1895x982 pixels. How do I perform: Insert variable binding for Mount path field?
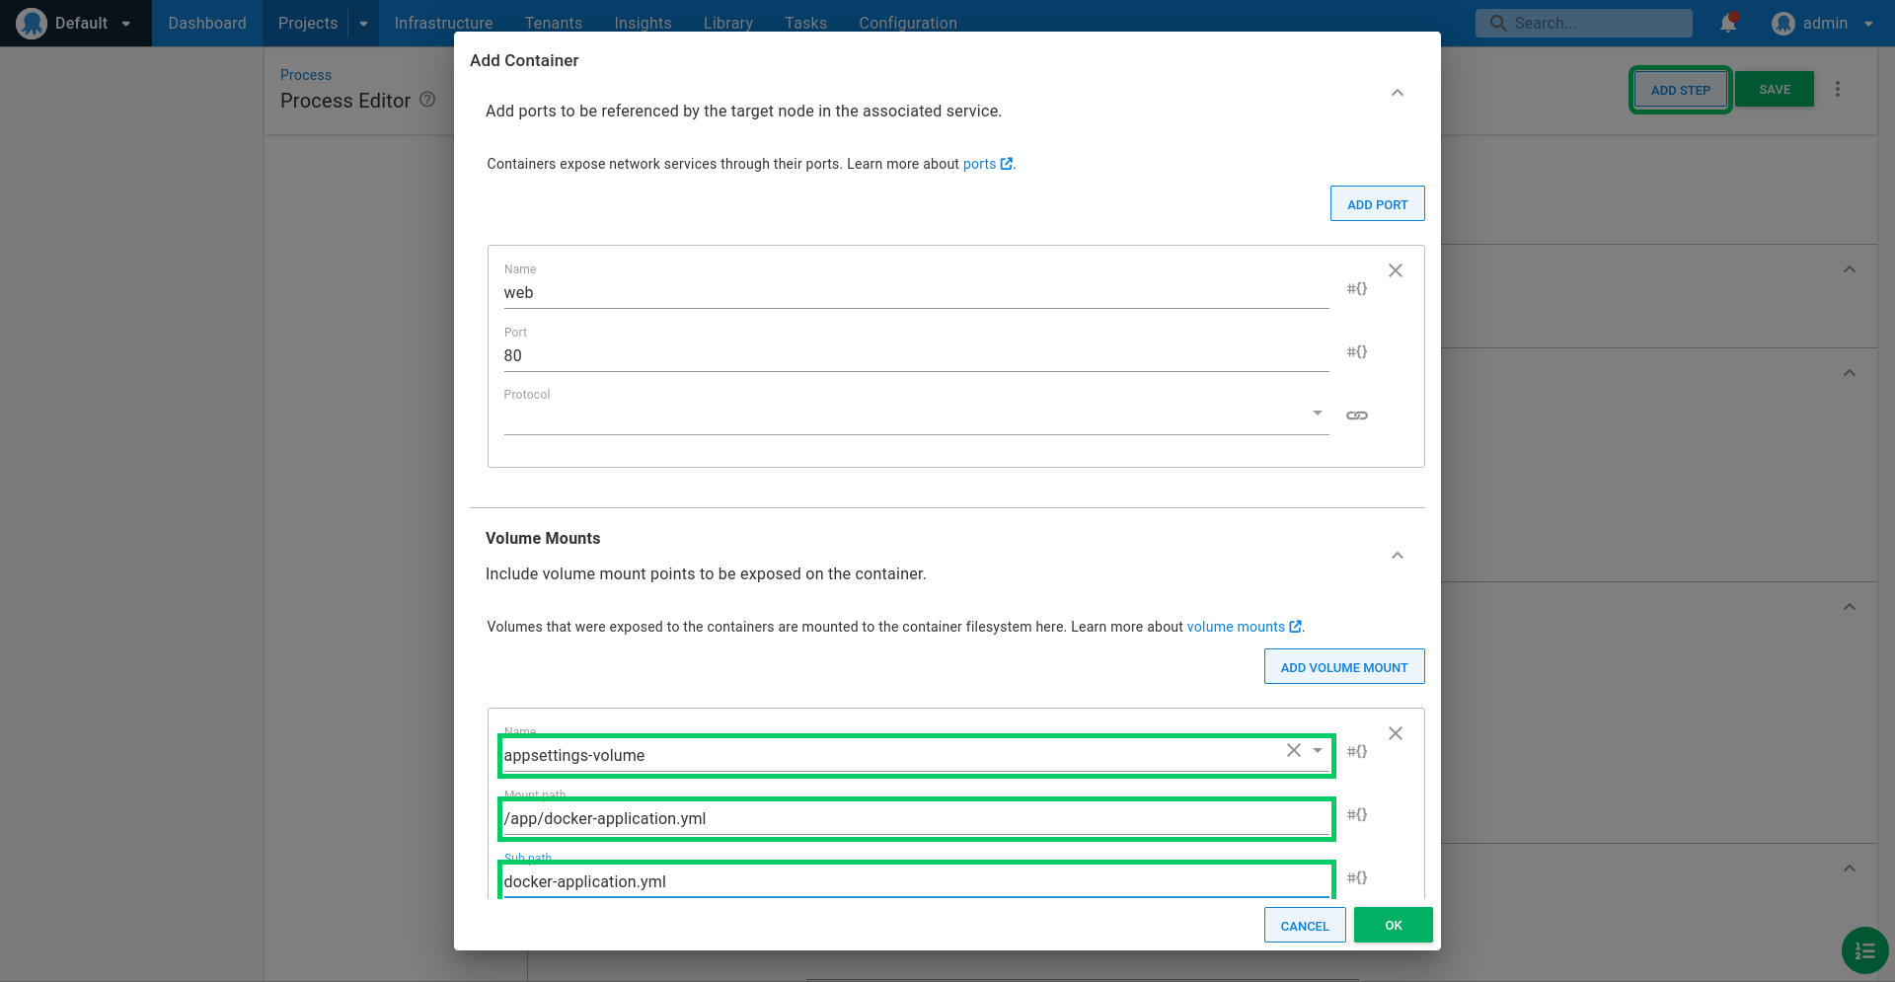click(1357, 814)
